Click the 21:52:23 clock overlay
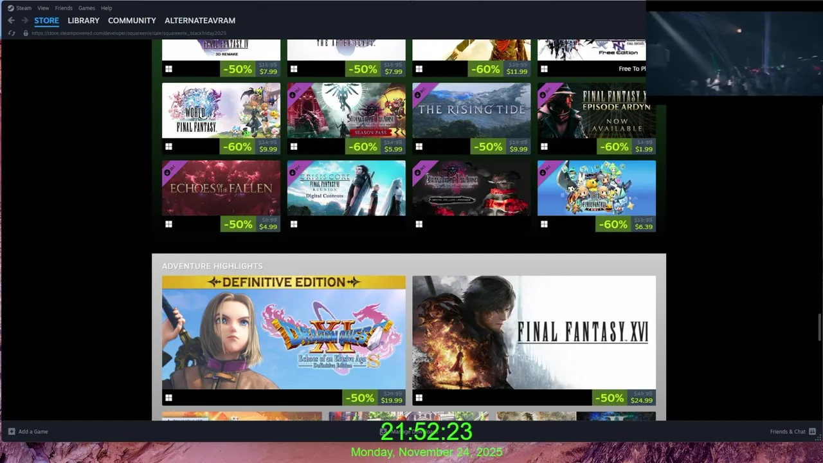The width and height of the screenshot is (823, 463). pyautogui.click(x=426, y=431)
